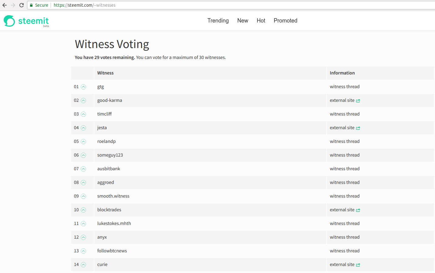435x273 pixels.
Task: Switch to the Promoted tab
Action: [285, 21]
